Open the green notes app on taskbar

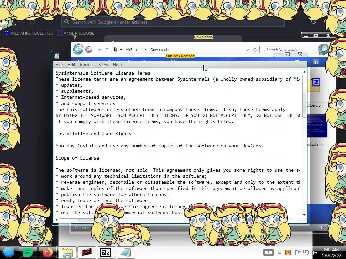(28, 252)
